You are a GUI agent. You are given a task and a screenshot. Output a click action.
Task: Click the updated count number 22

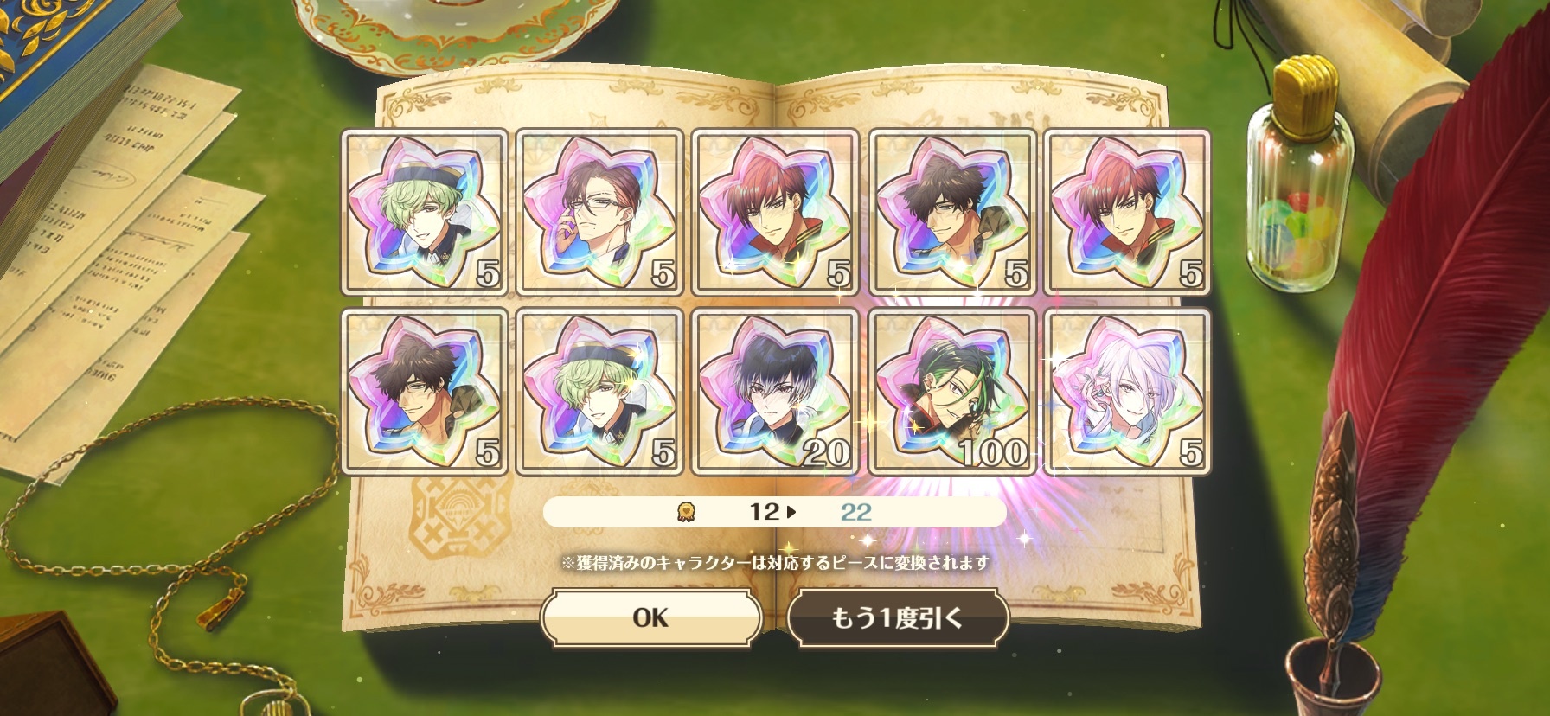(855, 512)
